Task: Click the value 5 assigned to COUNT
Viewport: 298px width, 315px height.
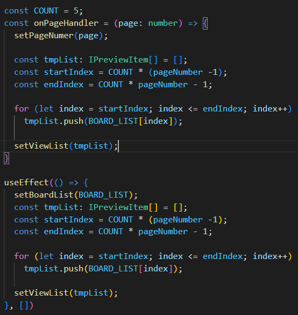Action: coord(76,11)
